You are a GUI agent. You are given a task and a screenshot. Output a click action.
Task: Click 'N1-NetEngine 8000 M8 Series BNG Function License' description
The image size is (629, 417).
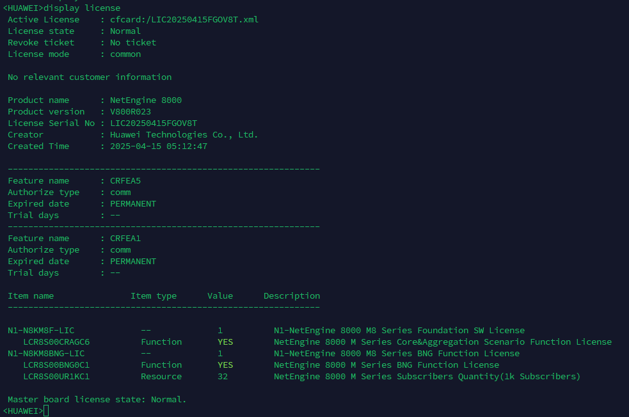click(x=397, y=354)
